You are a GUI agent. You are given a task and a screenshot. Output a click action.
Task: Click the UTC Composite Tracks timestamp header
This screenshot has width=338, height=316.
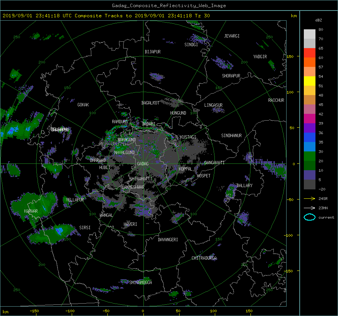[x=106, y=16]
